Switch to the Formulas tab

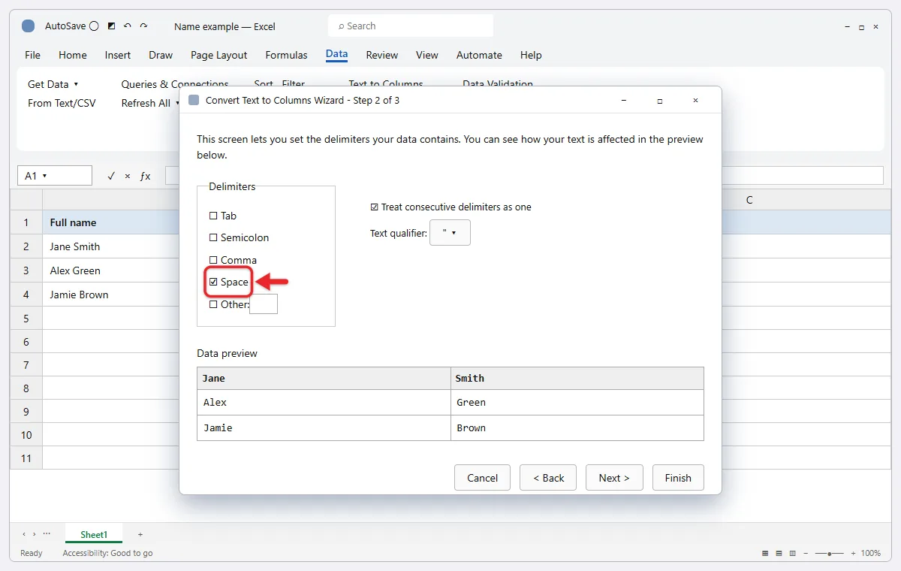(287, 55)
